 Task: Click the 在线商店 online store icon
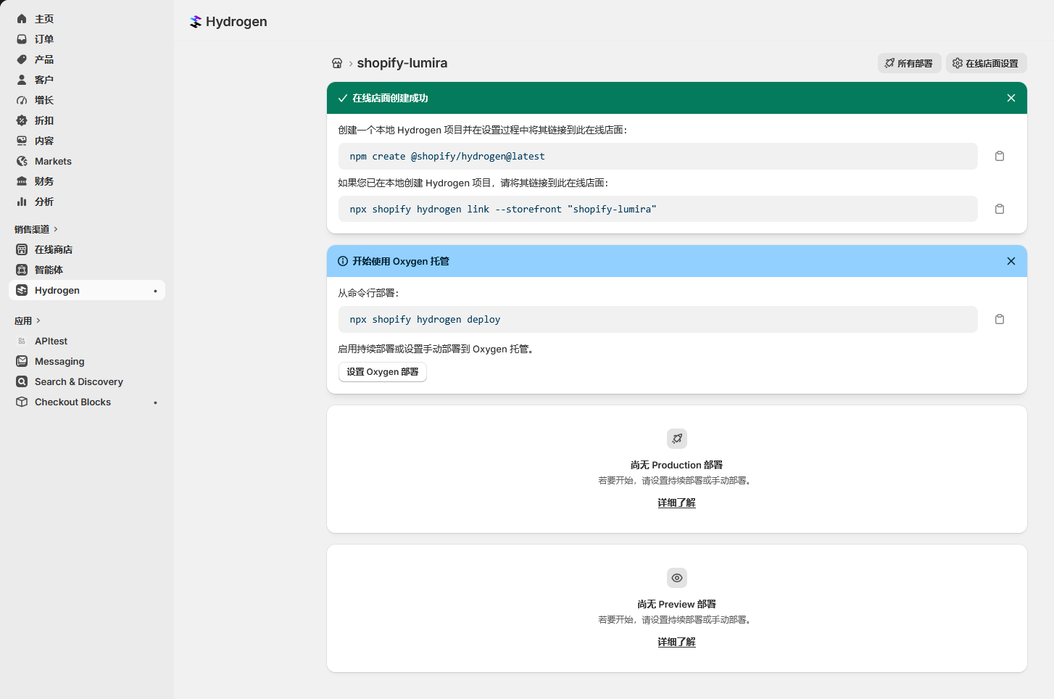click(22, 249)
